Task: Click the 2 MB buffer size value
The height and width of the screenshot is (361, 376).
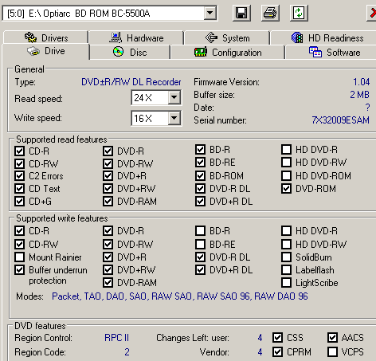Action: pos(359,95)
